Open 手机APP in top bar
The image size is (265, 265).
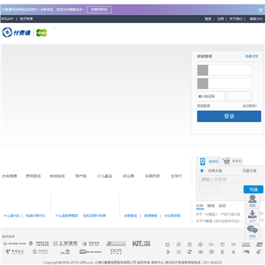(x=7, y=19)
